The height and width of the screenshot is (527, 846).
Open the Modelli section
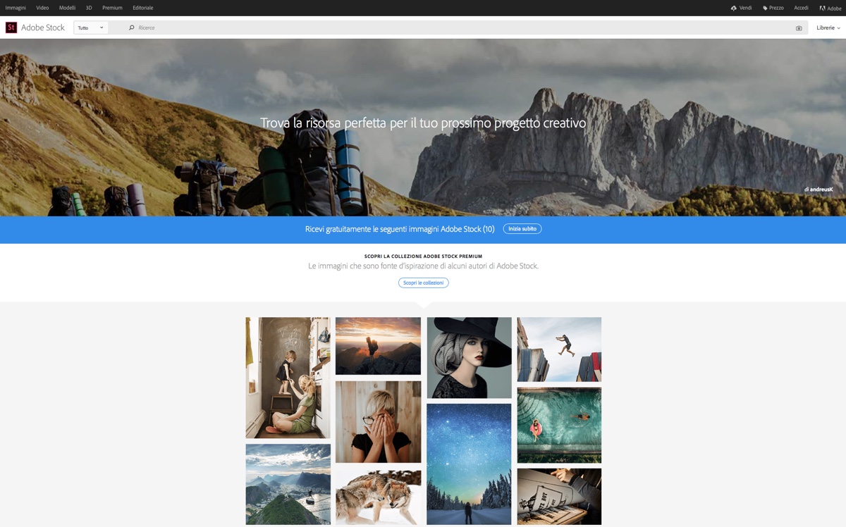[x=66, y=8]
